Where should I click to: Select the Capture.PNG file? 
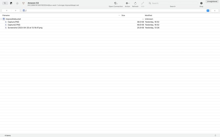(13, 22)
